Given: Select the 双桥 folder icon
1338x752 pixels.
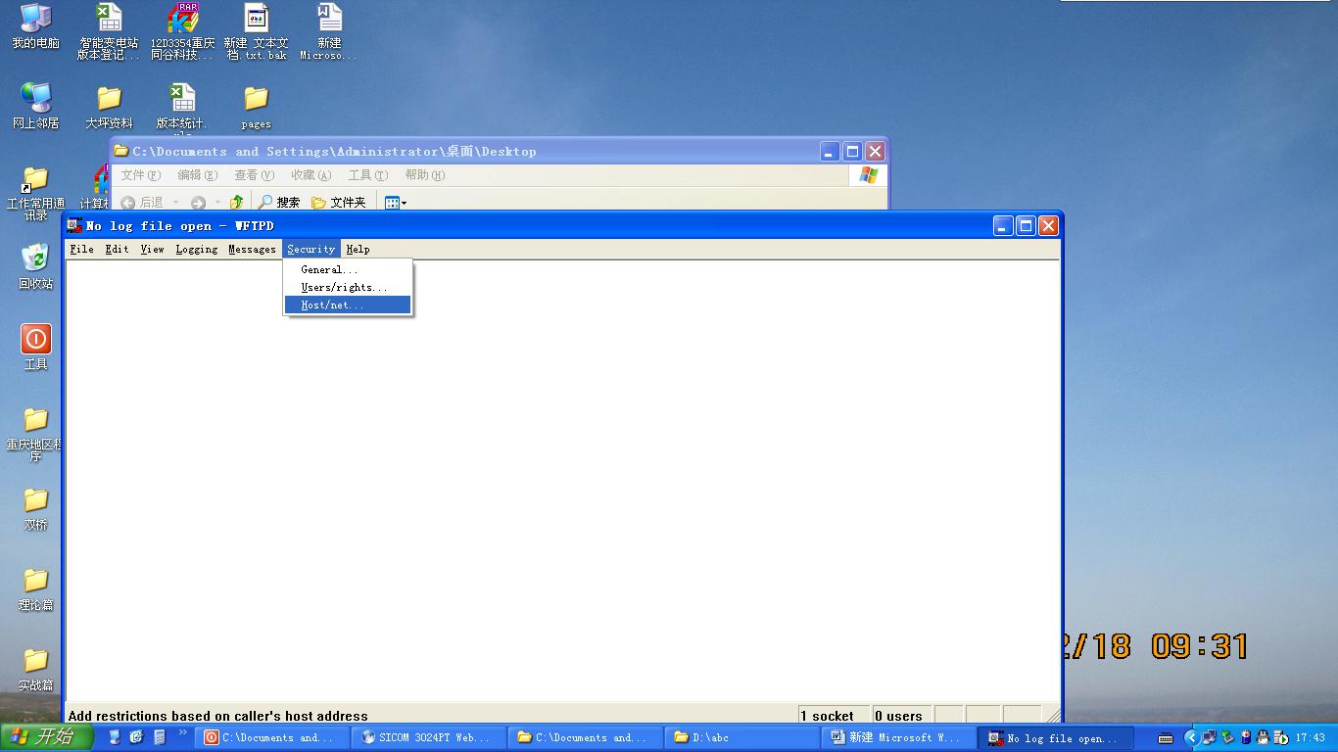Looking at the screenshot, I should pyautogui.click(x=35, y=501).
